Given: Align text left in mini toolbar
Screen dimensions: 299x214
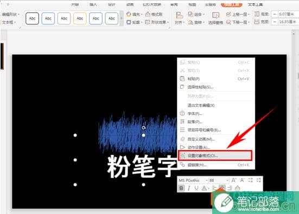Looking at the screenshot, I should [214, 188].
